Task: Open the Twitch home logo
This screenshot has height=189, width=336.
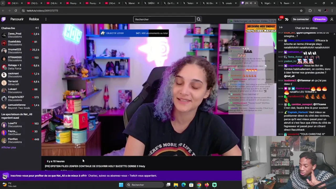Action: pyautogui.click(x=4, y=19)
